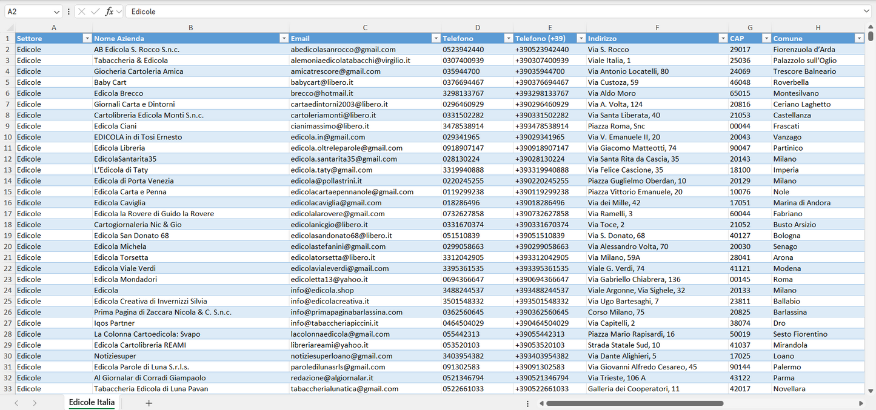This screenshot has width=876, height=410.
Task: Select column E header
Action: [550, 28]
